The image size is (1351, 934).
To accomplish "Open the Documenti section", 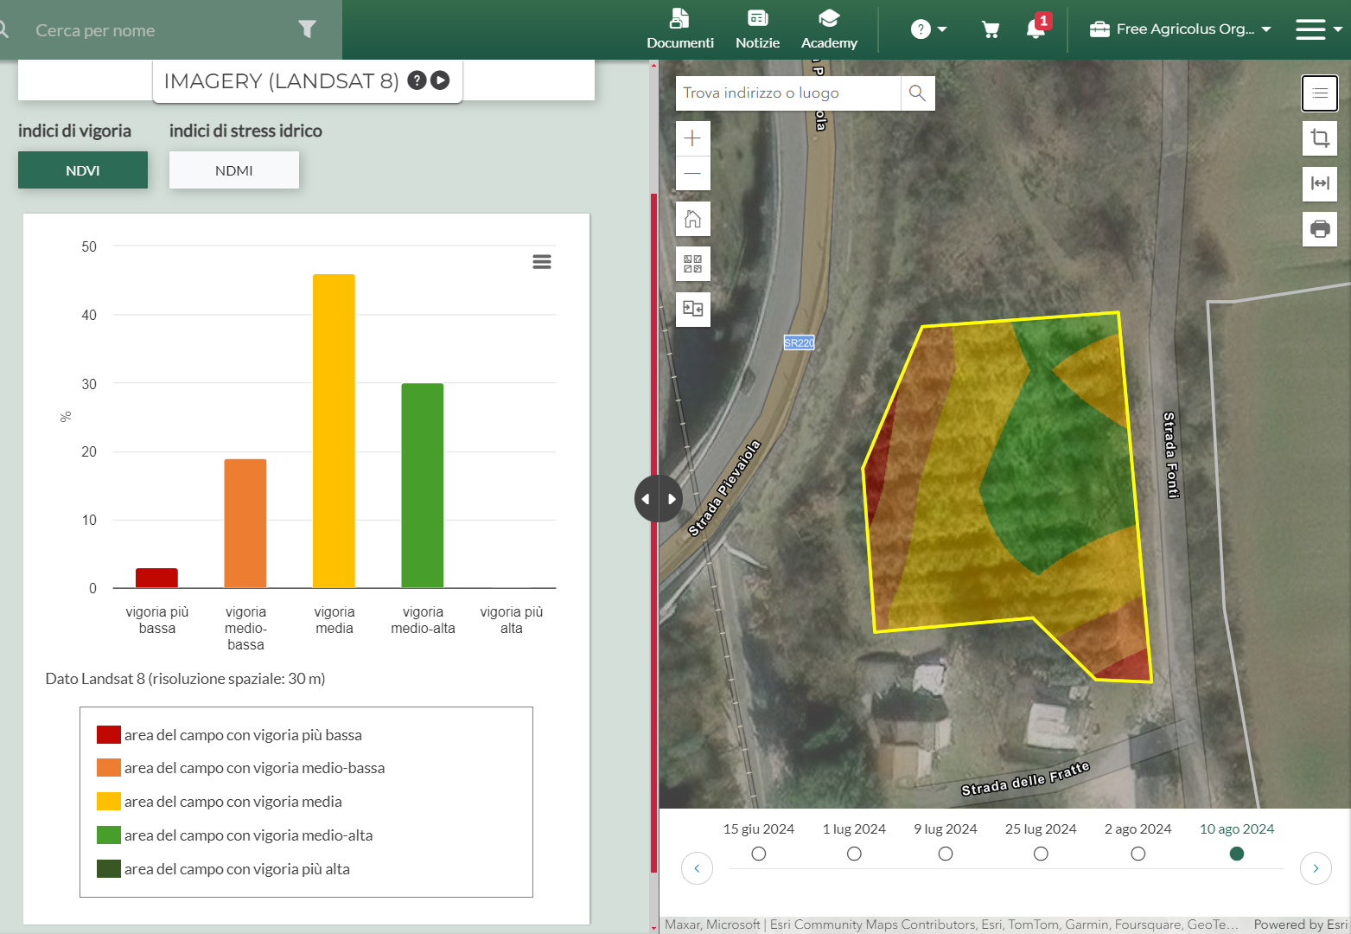I will 680,29.
